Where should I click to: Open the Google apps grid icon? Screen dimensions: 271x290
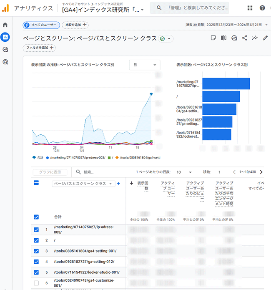pyautogui.click(x=250, y=8)
